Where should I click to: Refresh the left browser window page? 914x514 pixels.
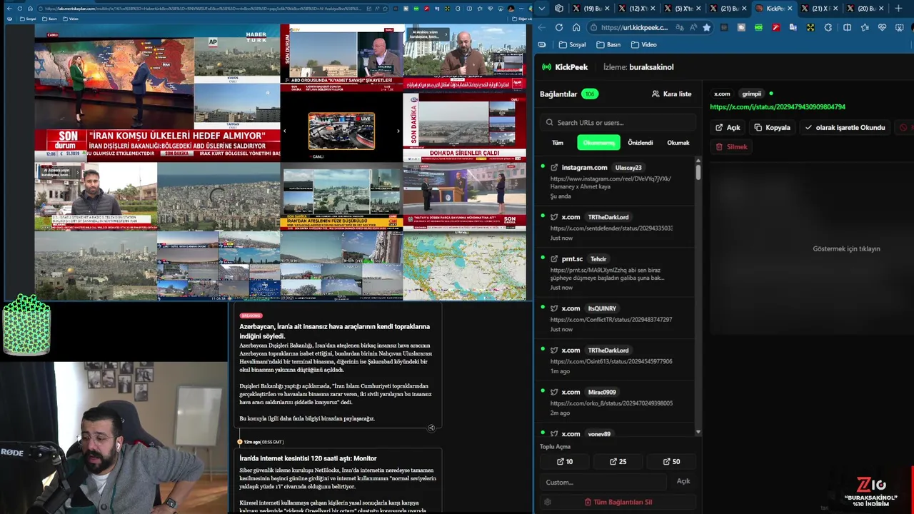pos(19,9)
